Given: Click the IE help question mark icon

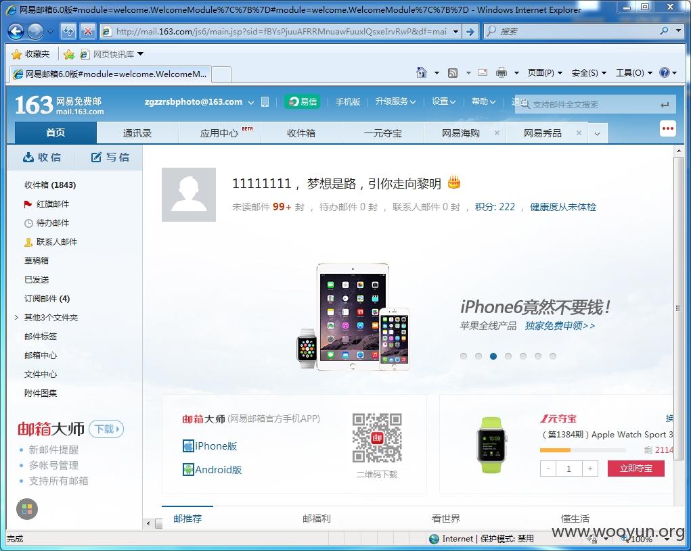Looking at the screenshot, I should point(664,72).
